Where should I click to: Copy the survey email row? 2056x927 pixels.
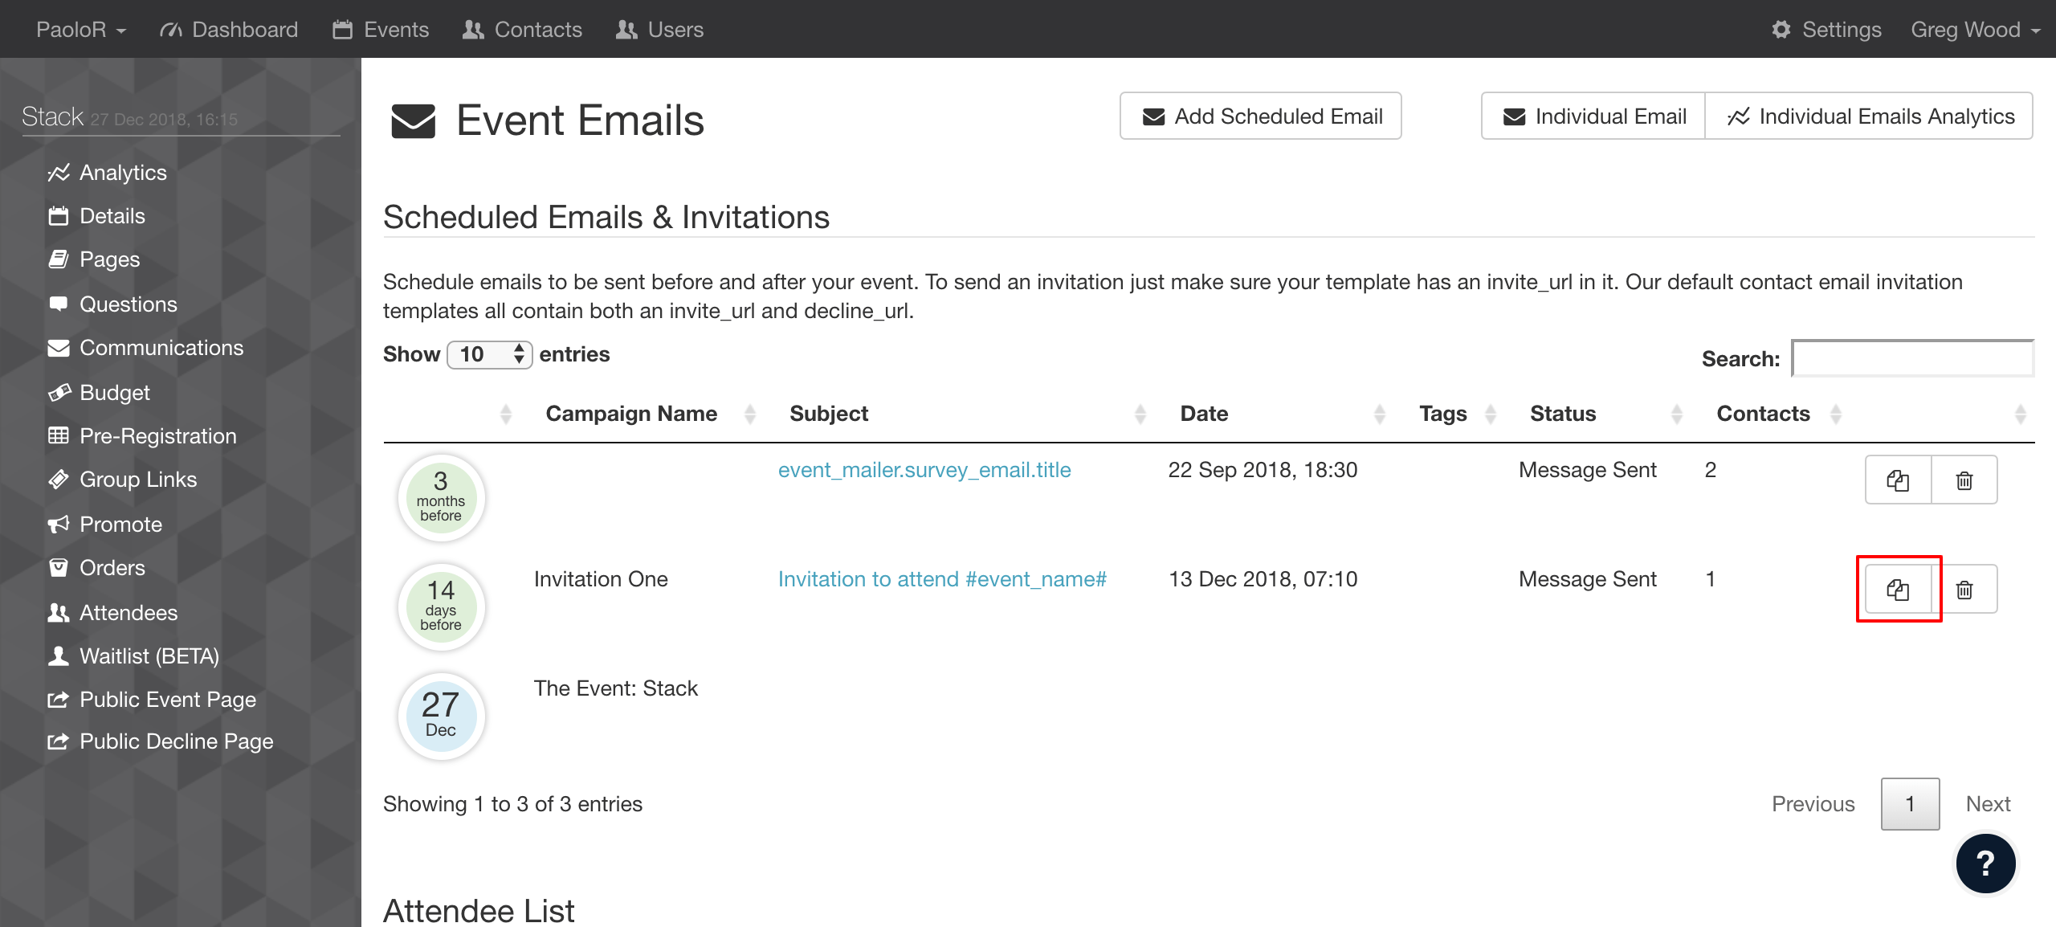pyautogui.click(x=1898, y=480)
